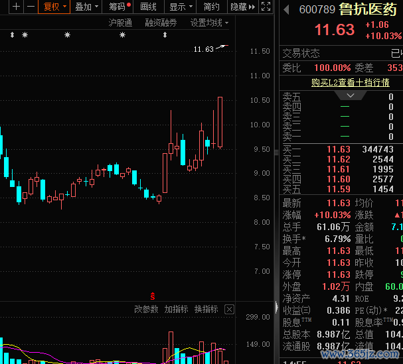This screenshot has width=403, height=364.
Task: Click 股息 TTM value 0.11
Action: [341, 322]
